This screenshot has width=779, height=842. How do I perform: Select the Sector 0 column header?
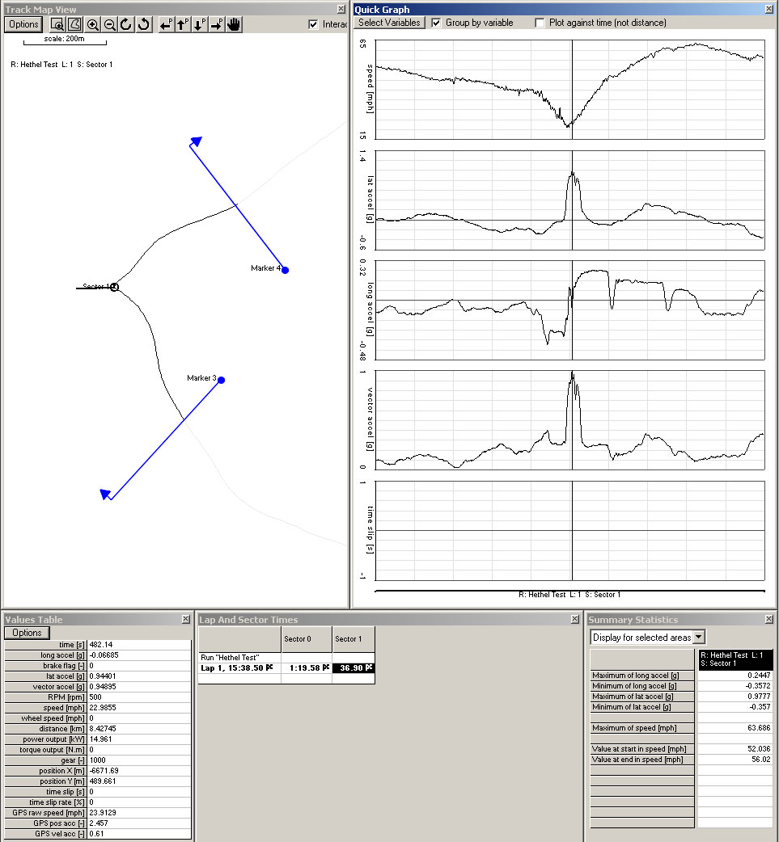pos(307,639)
